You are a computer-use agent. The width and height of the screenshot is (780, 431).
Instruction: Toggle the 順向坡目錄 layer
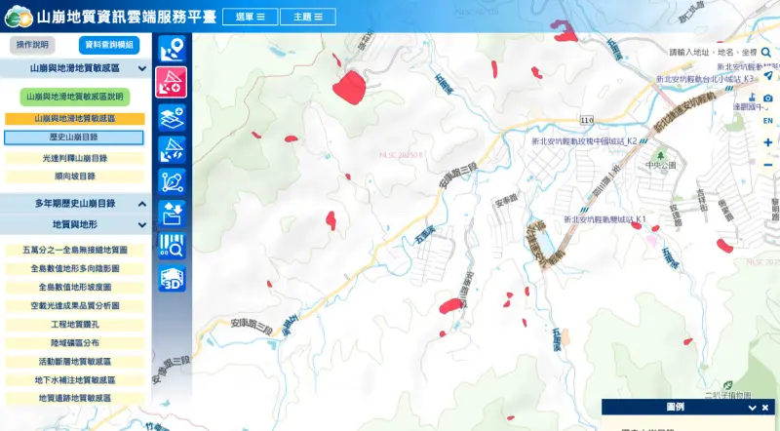coord(74,176)
